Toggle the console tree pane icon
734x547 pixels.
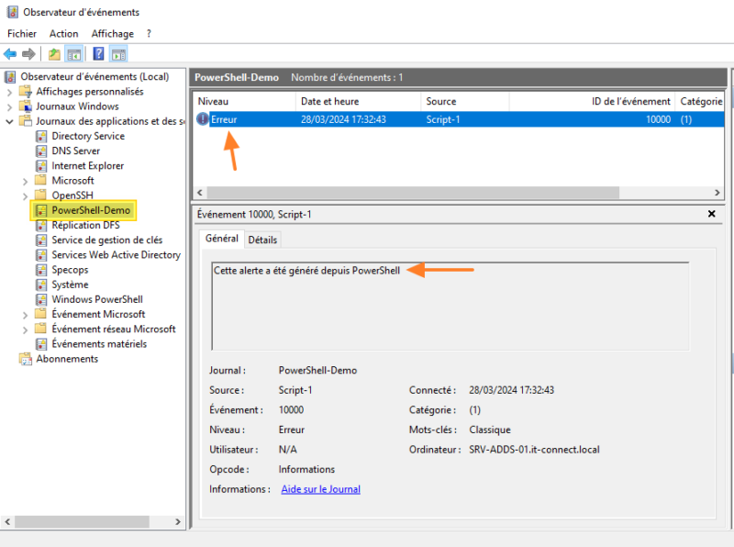74,54
